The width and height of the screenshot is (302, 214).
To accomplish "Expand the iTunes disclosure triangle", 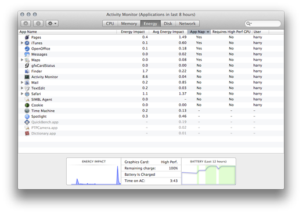I will point(22,43).
